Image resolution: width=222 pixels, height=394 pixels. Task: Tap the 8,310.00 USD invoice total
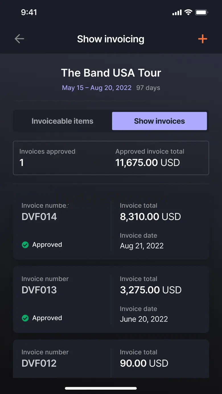point(150,217)
